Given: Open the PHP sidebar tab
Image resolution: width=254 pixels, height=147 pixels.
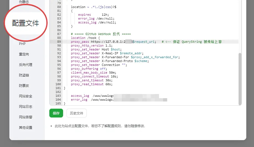Looking at the screenshot, I should click(x=22, y=44).
